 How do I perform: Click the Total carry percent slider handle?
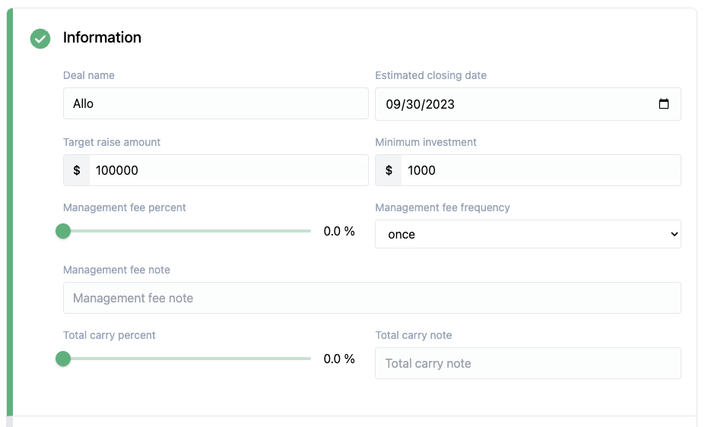pos(63,359)
